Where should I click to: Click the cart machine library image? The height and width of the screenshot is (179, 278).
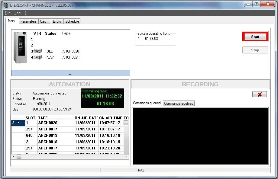click(x=20, y=47)
